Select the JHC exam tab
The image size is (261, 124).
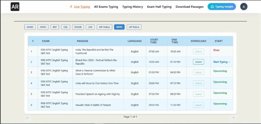pyautogui.click(x=90, y=27)
